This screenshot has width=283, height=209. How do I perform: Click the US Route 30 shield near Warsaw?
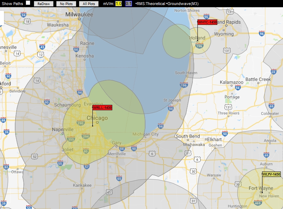point(193,171)
